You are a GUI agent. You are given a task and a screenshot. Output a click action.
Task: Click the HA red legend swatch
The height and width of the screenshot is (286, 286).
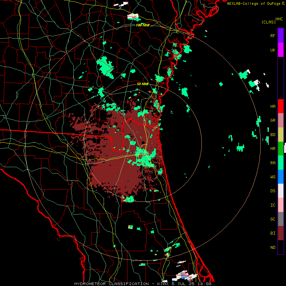pos(281,106)
